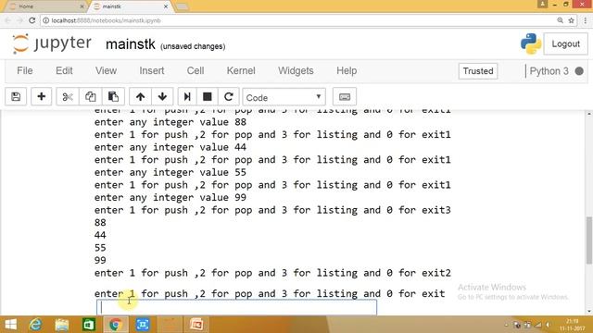Bookmark this page with star icon

pos(571,20)
